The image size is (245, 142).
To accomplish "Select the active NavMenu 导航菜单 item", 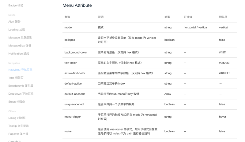I will [20, 70].
